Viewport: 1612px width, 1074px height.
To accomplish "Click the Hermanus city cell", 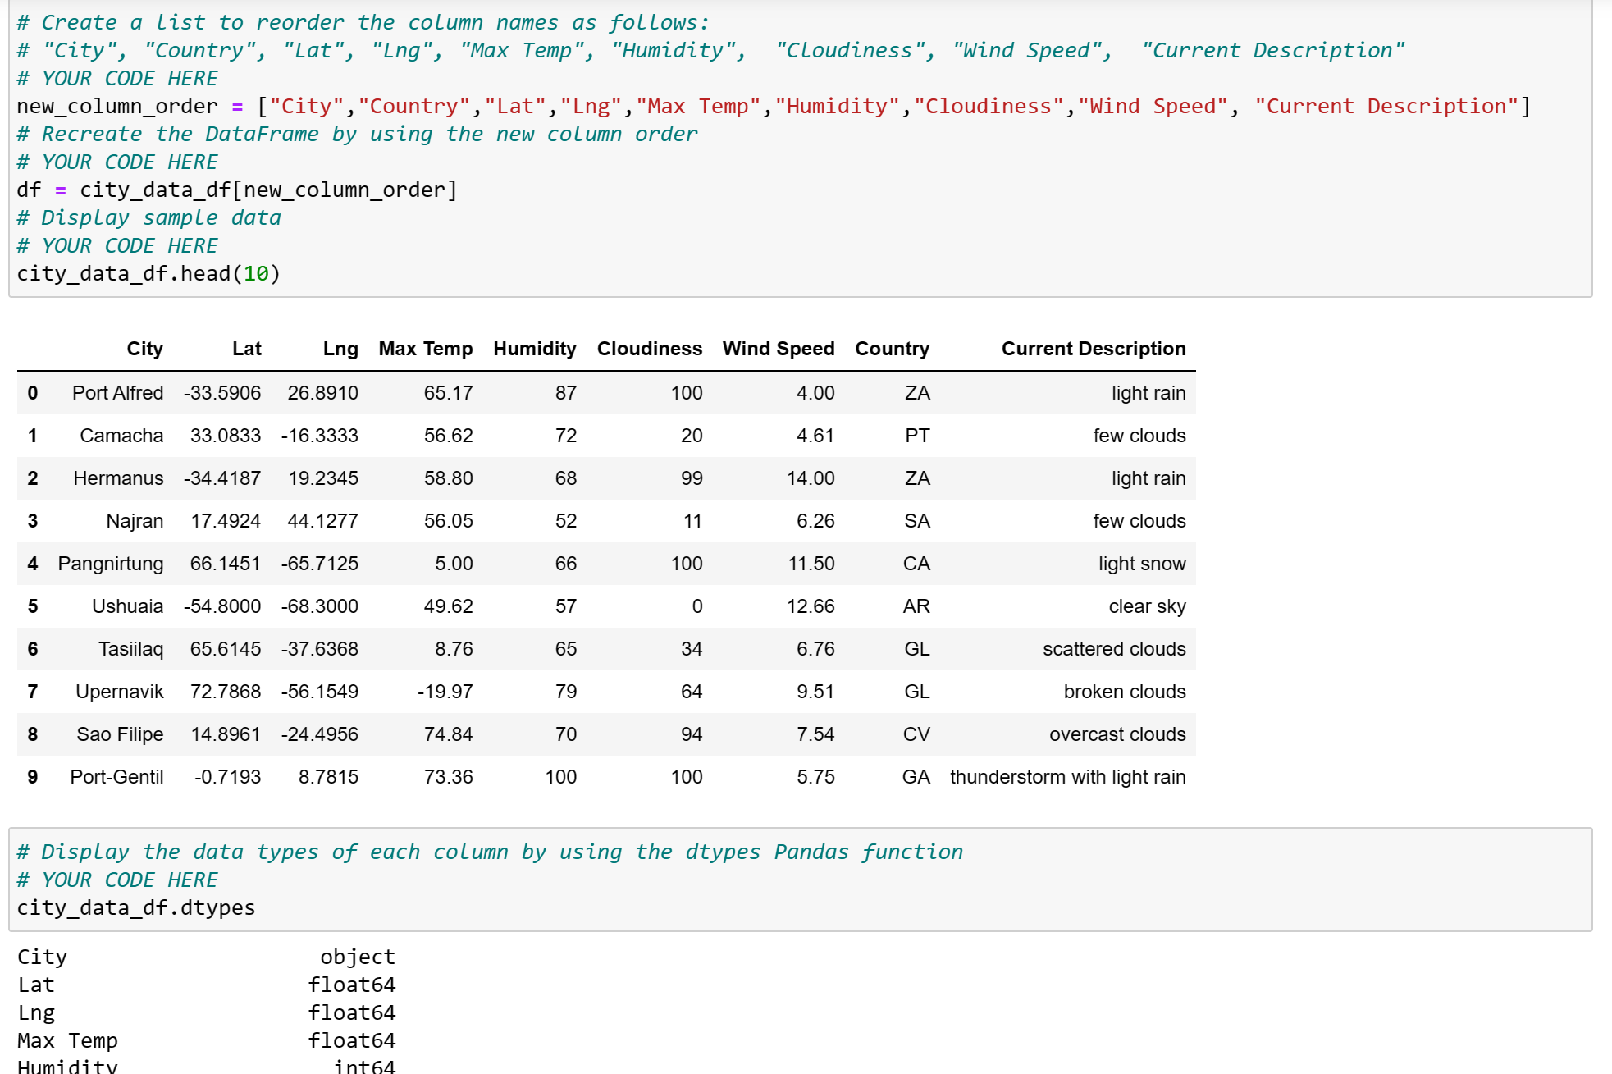I will click(118, 478).
